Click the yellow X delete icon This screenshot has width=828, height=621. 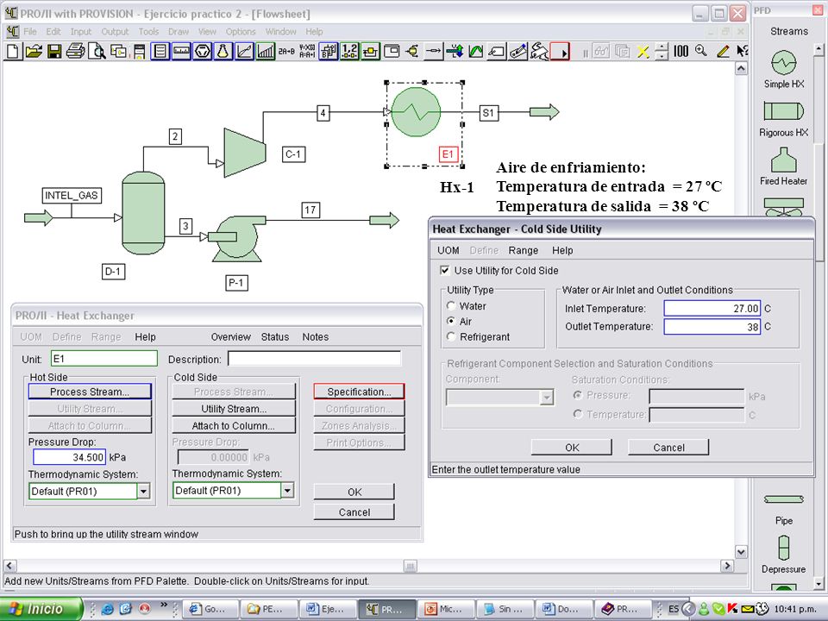coord(643,52)
